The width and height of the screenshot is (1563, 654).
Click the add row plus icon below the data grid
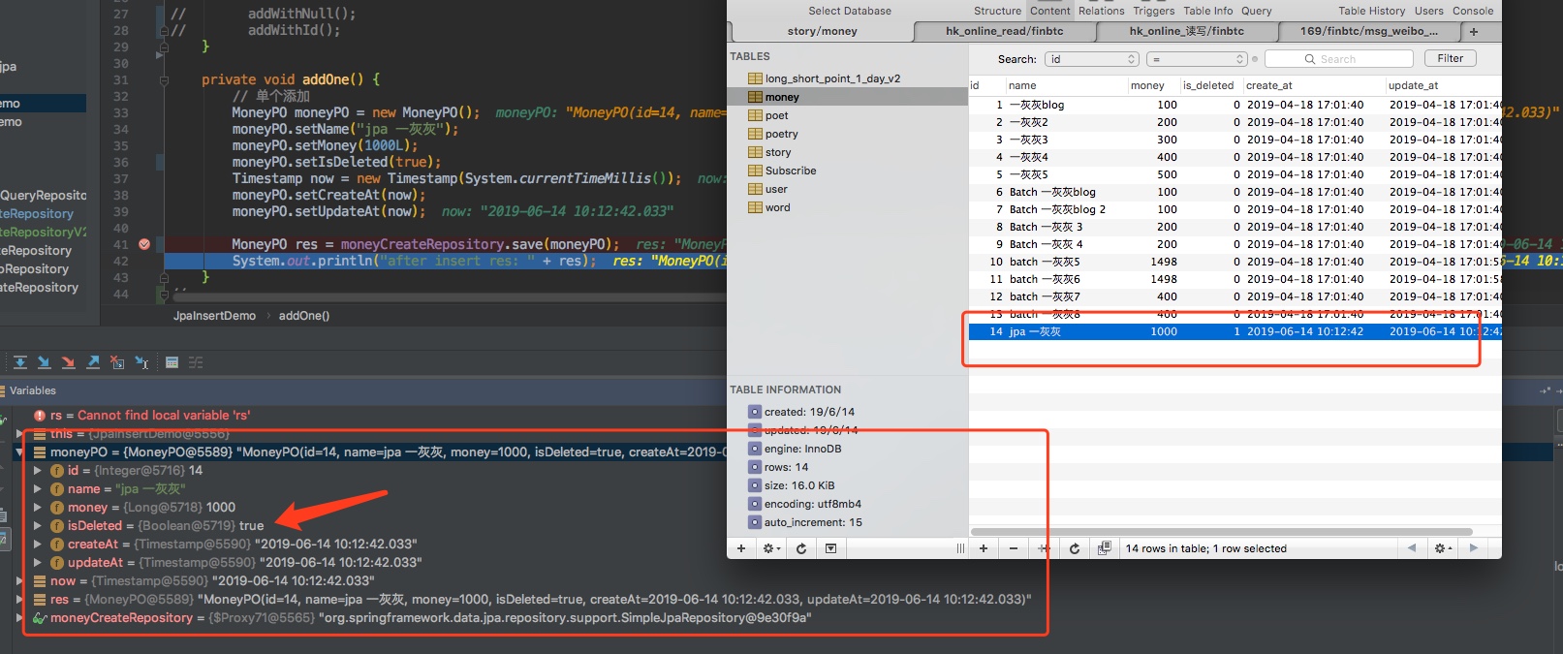point(983,548)
